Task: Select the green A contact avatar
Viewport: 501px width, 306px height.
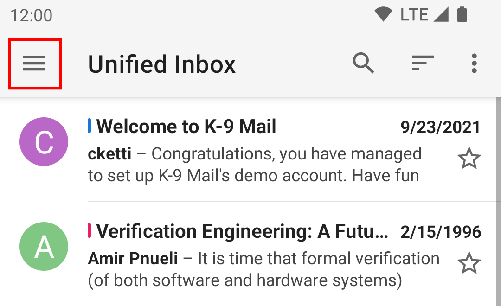Action: [44, 246]
